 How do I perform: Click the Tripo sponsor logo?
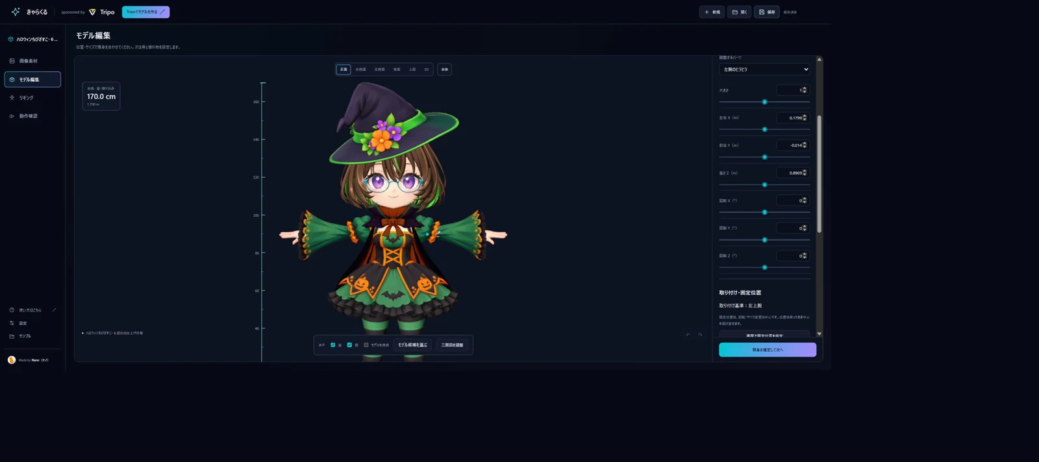pyautogui.click(x=102, y=12)
